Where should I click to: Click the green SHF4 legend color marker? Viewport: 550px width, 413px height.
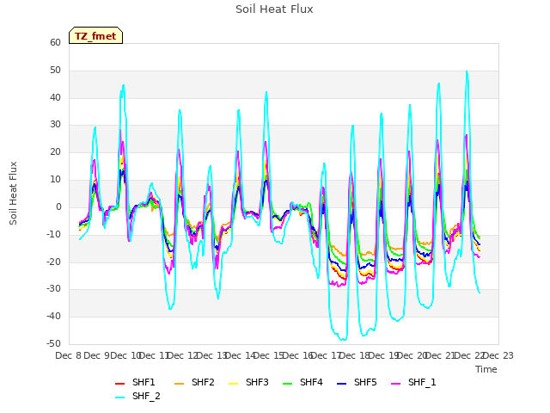coord(288,384)
